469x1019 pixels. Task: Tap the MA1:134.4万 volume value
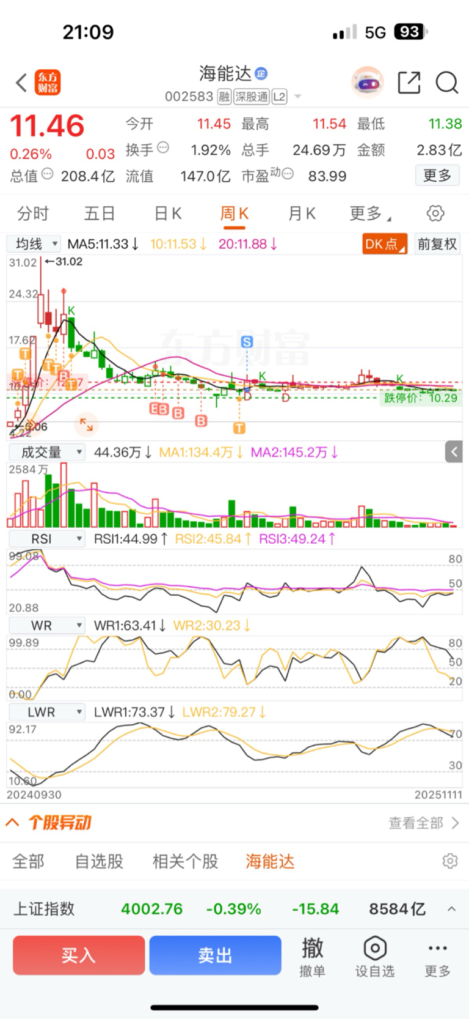point(201,452)
